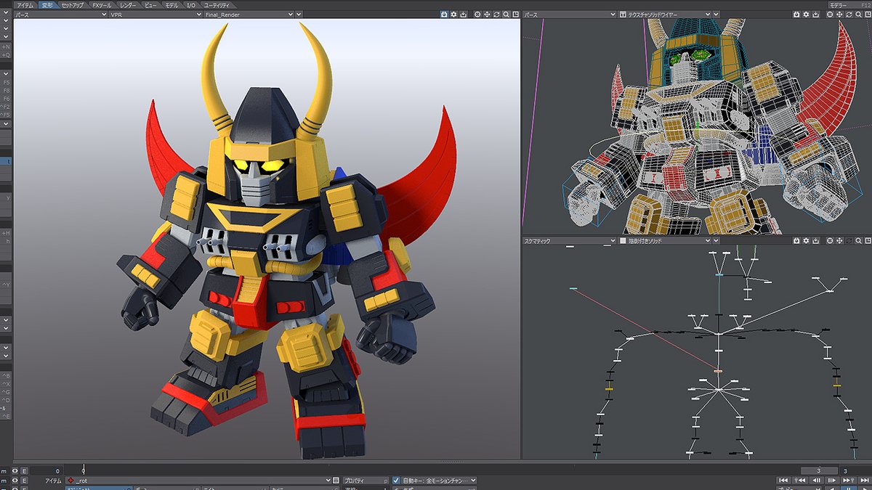This screenshot has height=490, width=872.
Task: Open the ビュー tab
Action: point(150,5)
